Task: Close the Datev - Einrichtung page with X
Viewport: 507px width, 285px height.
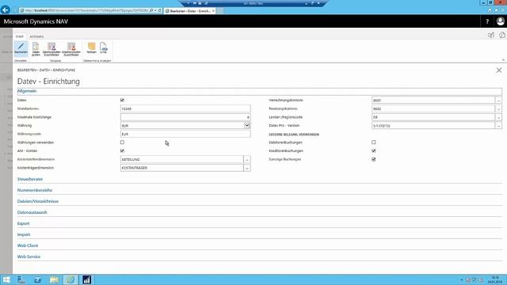Action: tap(499, 70)
